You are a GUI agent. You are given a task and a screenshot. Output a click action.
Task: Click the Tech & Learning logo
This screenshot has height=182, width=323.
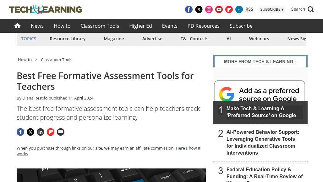point(46,9)
